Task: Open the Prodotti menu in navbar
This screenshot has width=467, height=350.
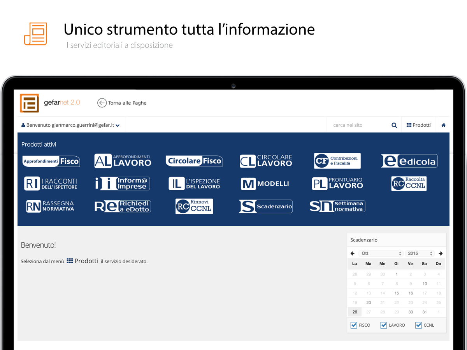Action: coord(418,125)
